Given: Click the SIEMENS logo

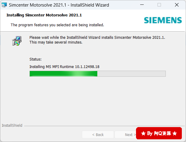Looking at the screenshot, I should point(163,20).
